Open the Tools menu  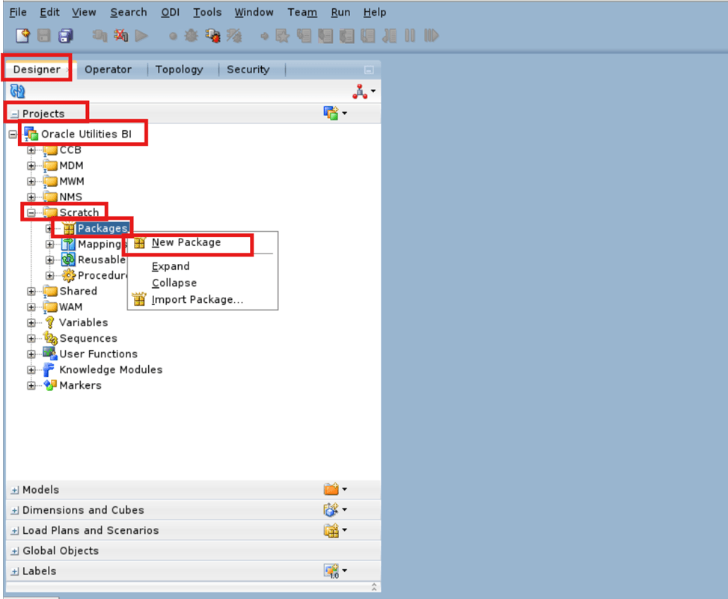click(x=207, y=12)
